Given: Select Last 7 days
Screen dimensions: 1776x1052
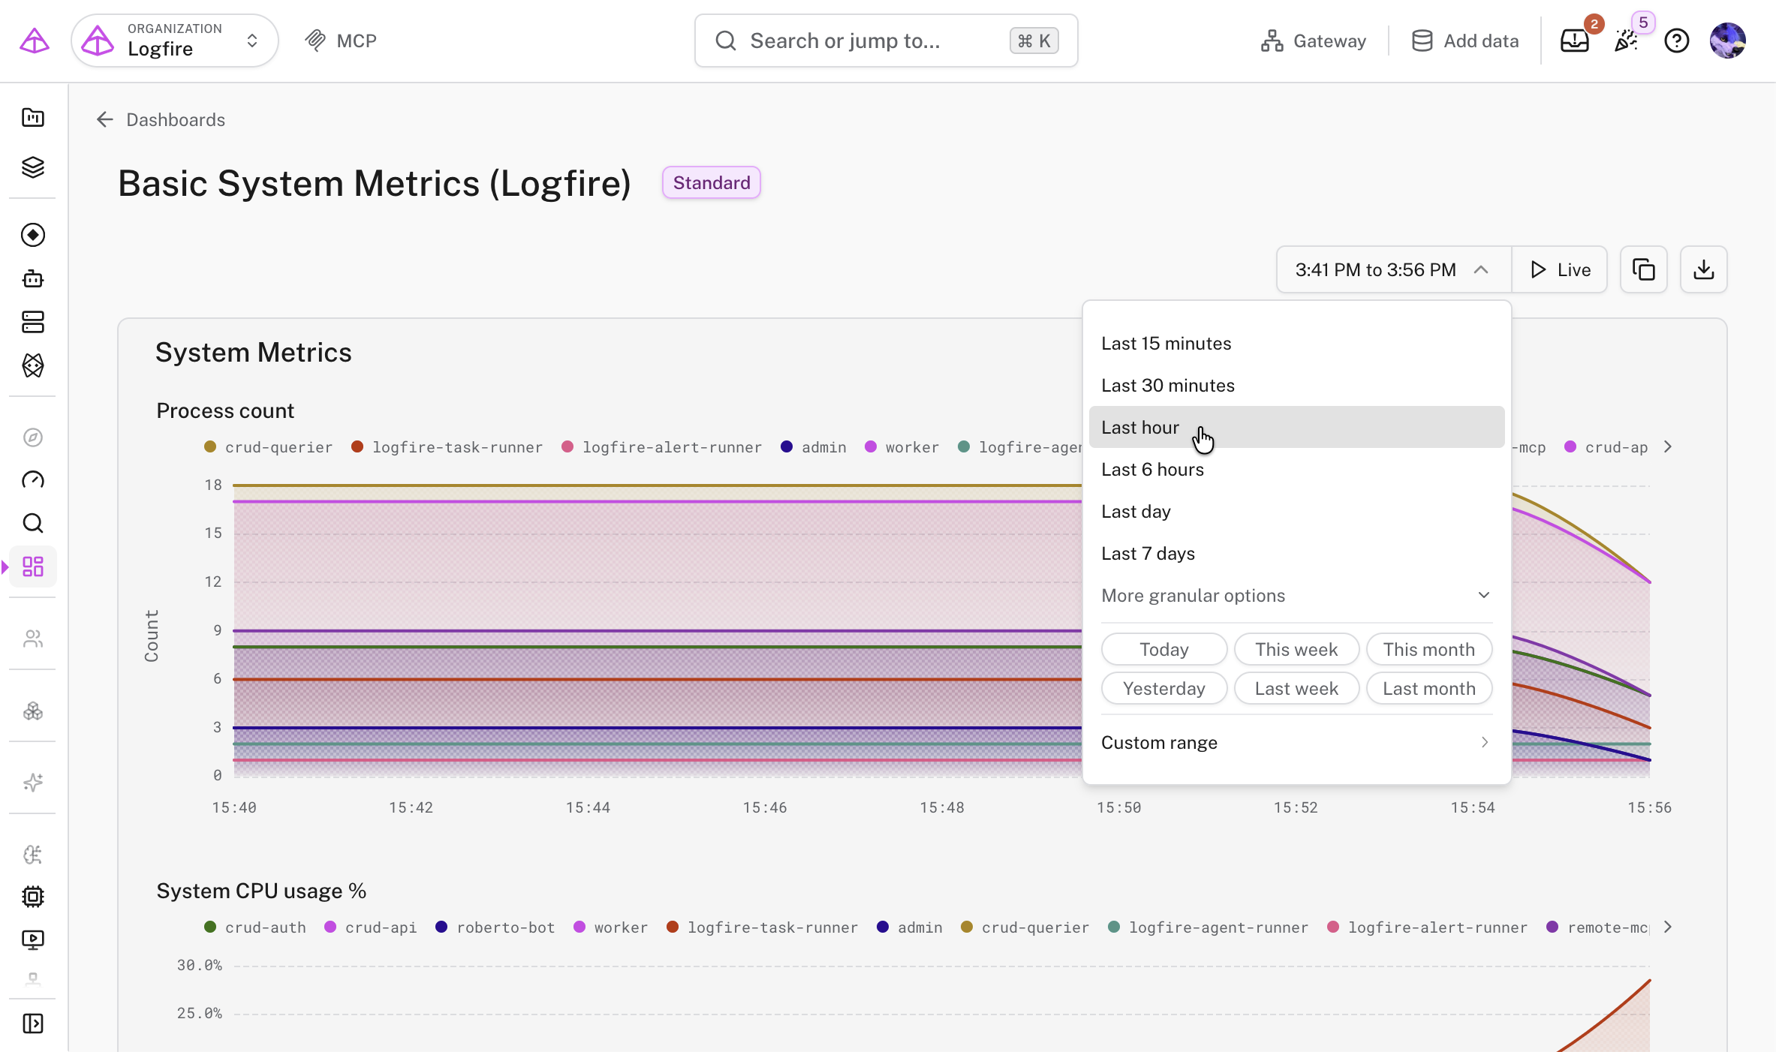Looking at the screenshot, I should click(x=1296, y=554).
